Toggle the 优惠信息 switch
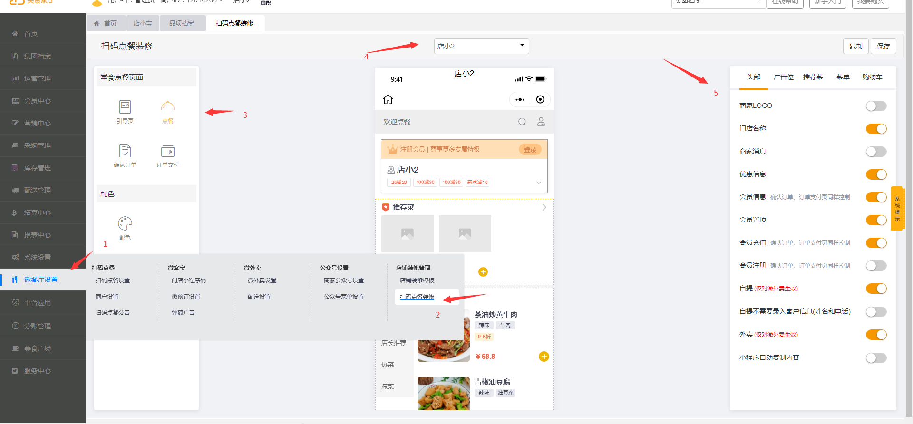Screen dimensions: 913x424 coord(876,174)
